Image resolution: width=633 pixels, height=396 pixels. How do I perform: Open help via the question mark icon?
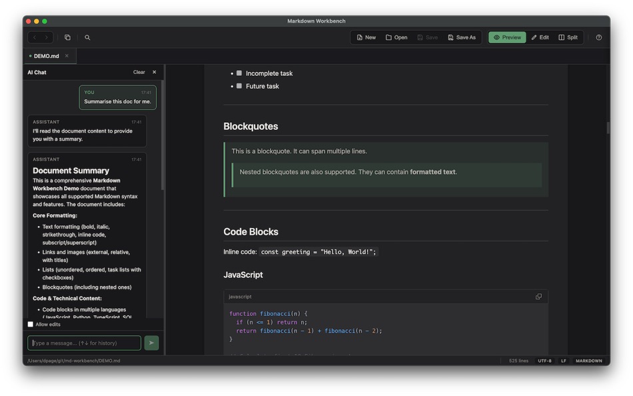point(598,37)
